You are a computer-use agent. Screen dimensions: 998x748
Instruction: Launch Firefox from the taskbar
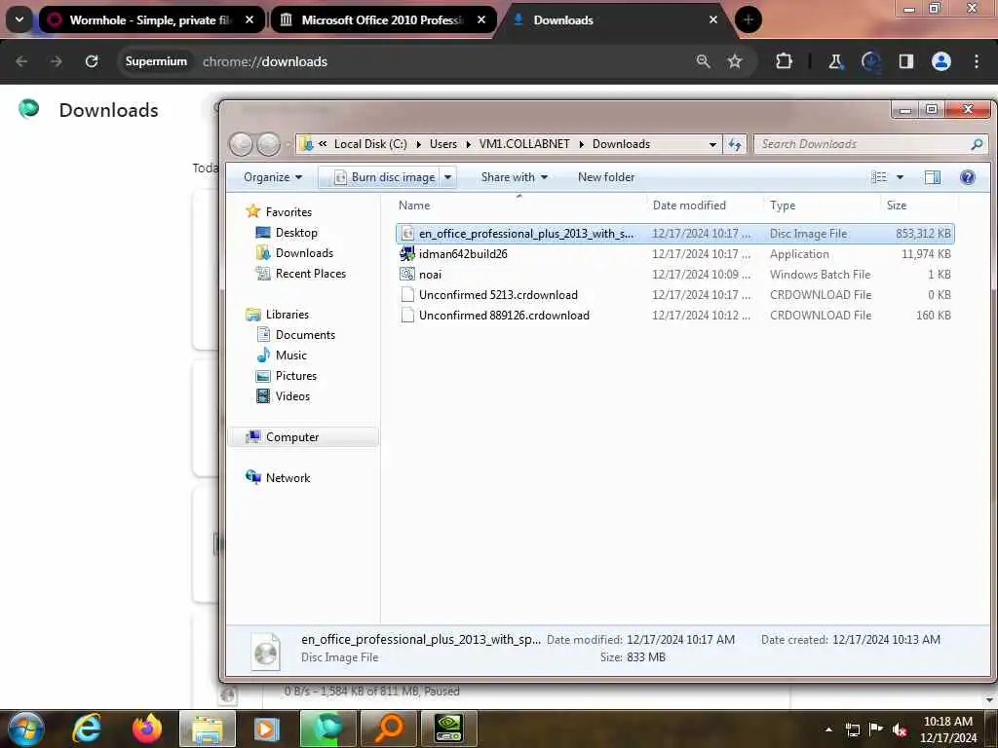point(146,729)
